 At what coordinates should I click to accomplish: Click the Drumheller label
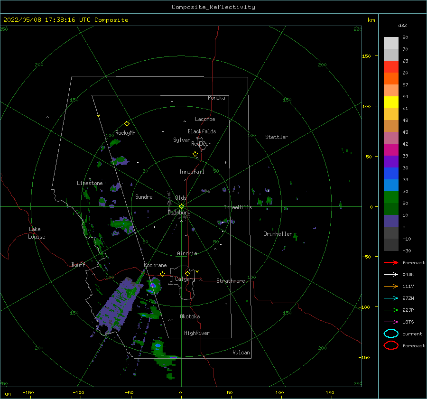coord(278,234)
